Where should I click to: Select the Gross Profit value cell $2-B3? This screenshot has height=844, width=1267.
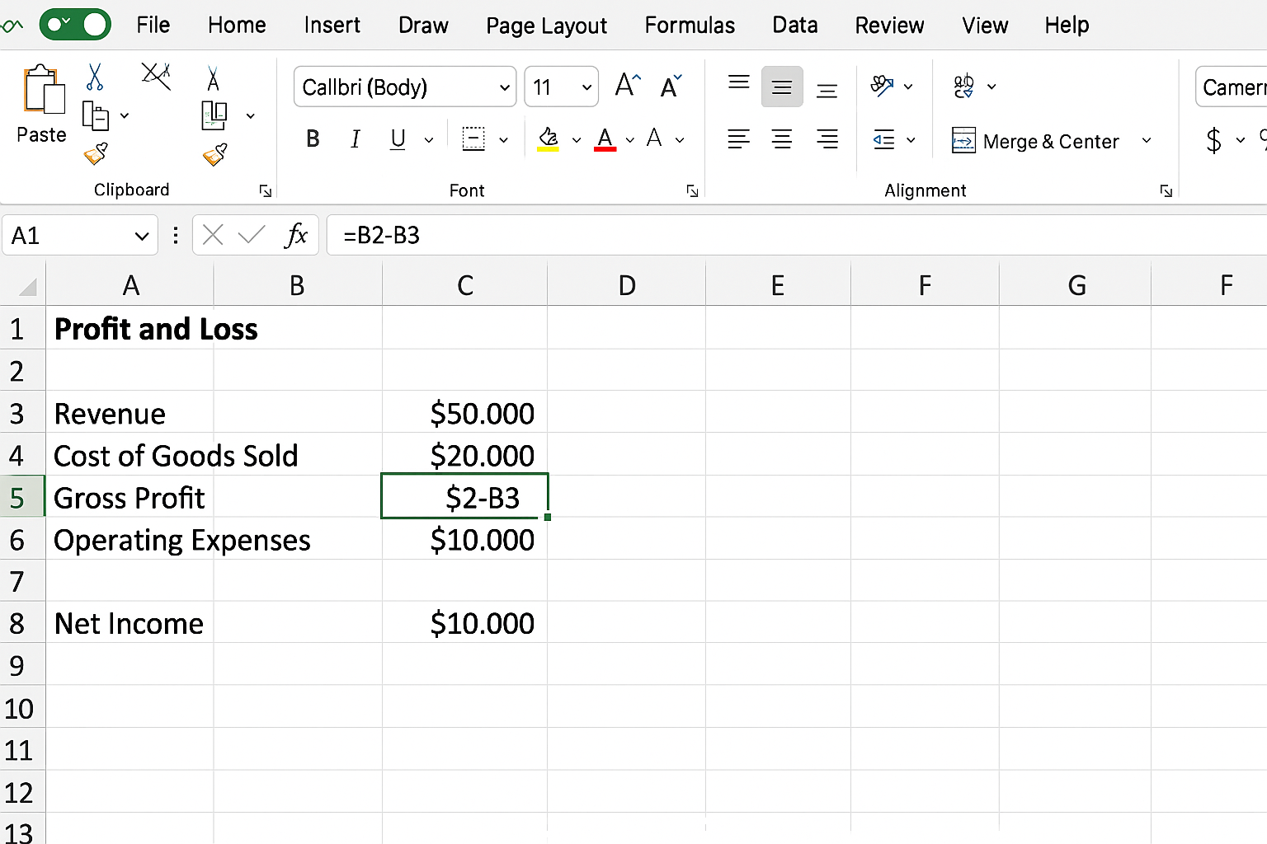[x=464, y=496]
